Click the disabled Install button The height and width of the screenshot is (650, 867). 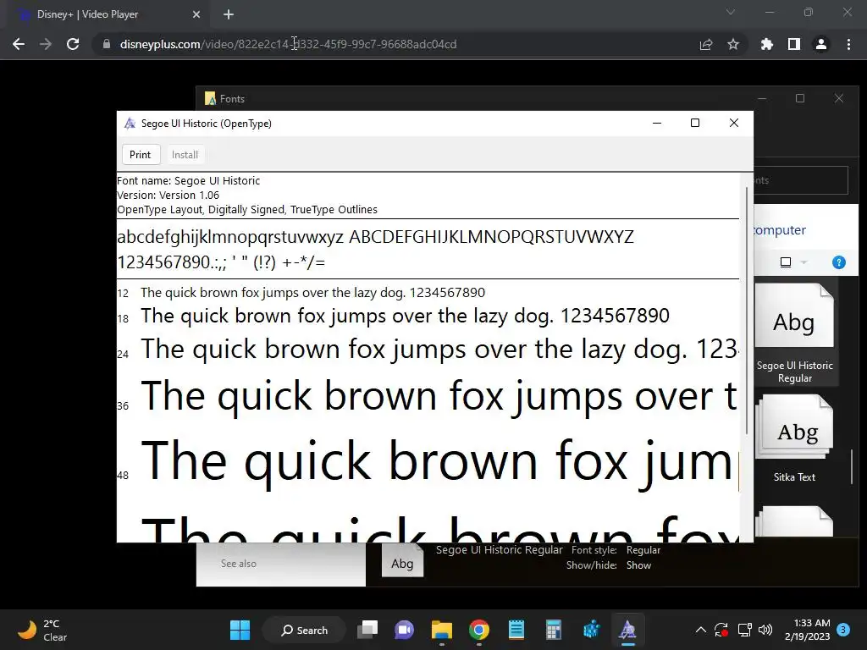pyautogui.click(x=185, y=155)
